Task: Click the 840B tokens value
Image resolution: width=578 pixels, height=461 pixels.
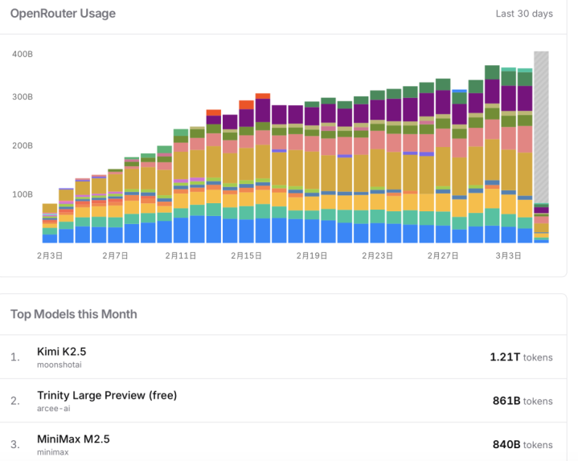Action: click(523, 445)
